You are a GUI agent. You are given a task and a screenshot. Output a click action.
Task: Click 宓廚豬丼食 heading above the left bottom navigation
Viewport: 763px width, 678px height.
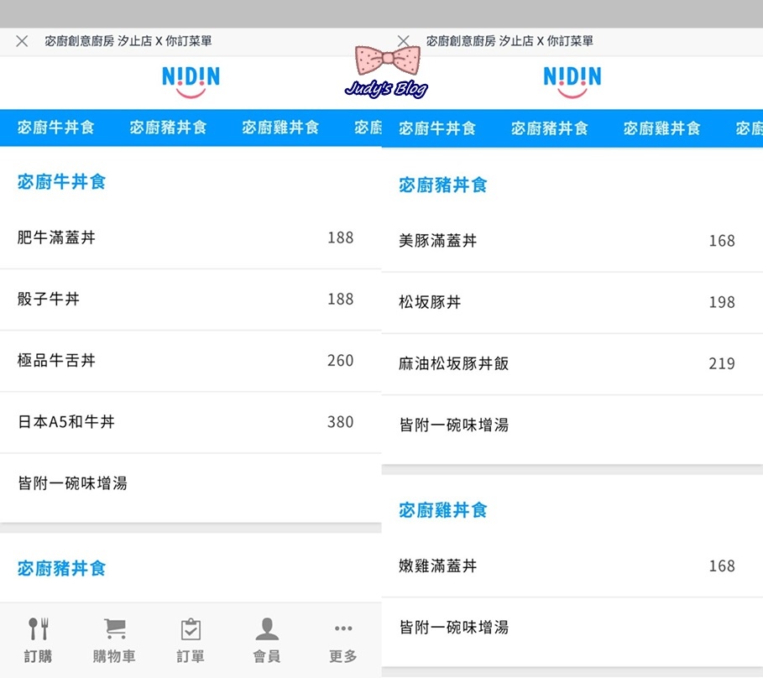pos(62,568)
